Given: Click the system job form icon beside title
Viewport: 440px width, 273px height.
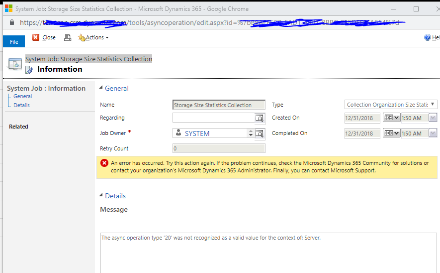Looking at the screenshot, I should point(15,64).
